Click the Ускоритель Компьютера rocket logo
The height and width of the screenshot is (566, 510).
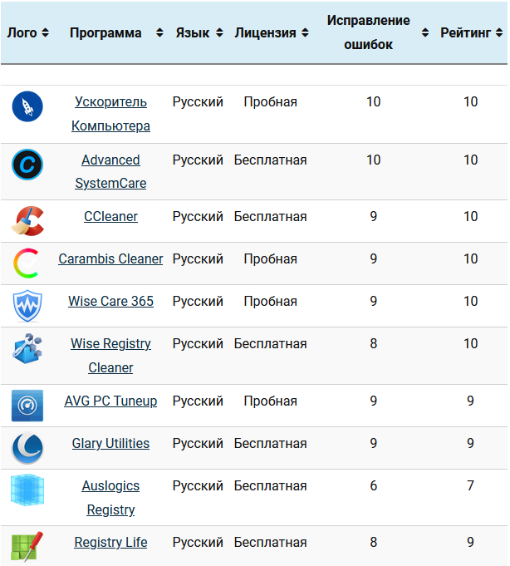[27, 106]
